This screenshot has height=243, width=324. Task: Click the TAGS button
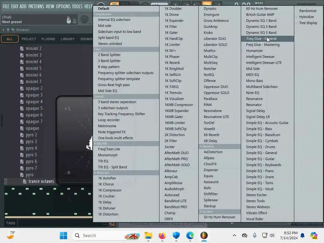point(10,223)
